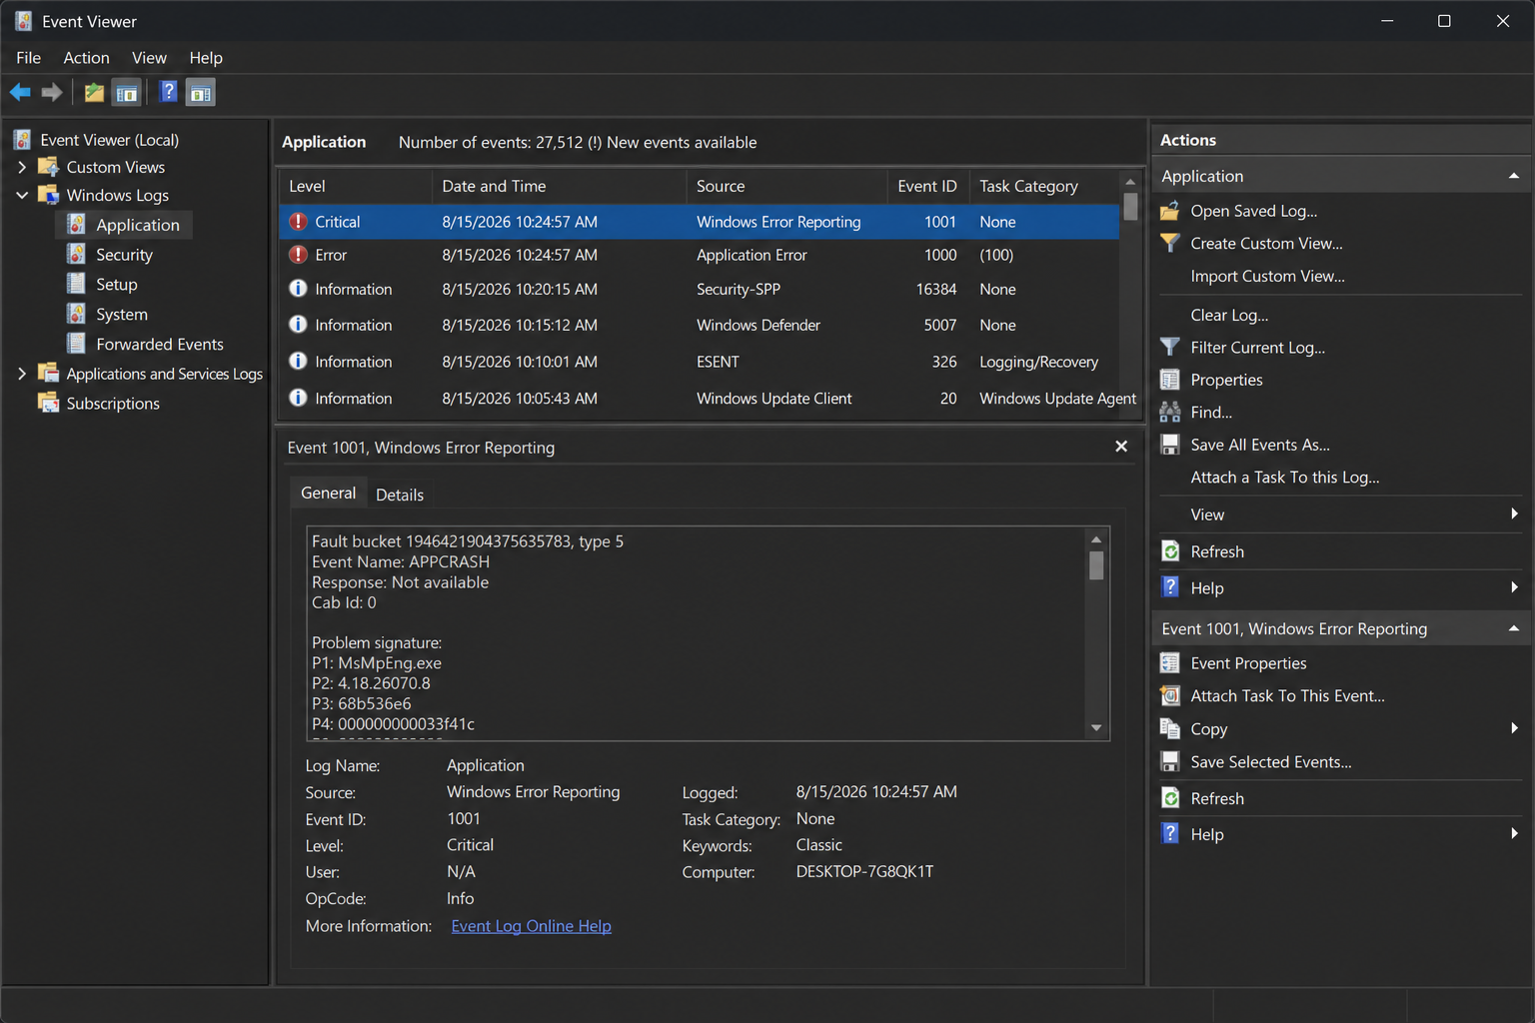The width and height of the screenshot is (1535, 1023).
Task: Select the Setup log in the tree
Action: [x=117, y=284]
